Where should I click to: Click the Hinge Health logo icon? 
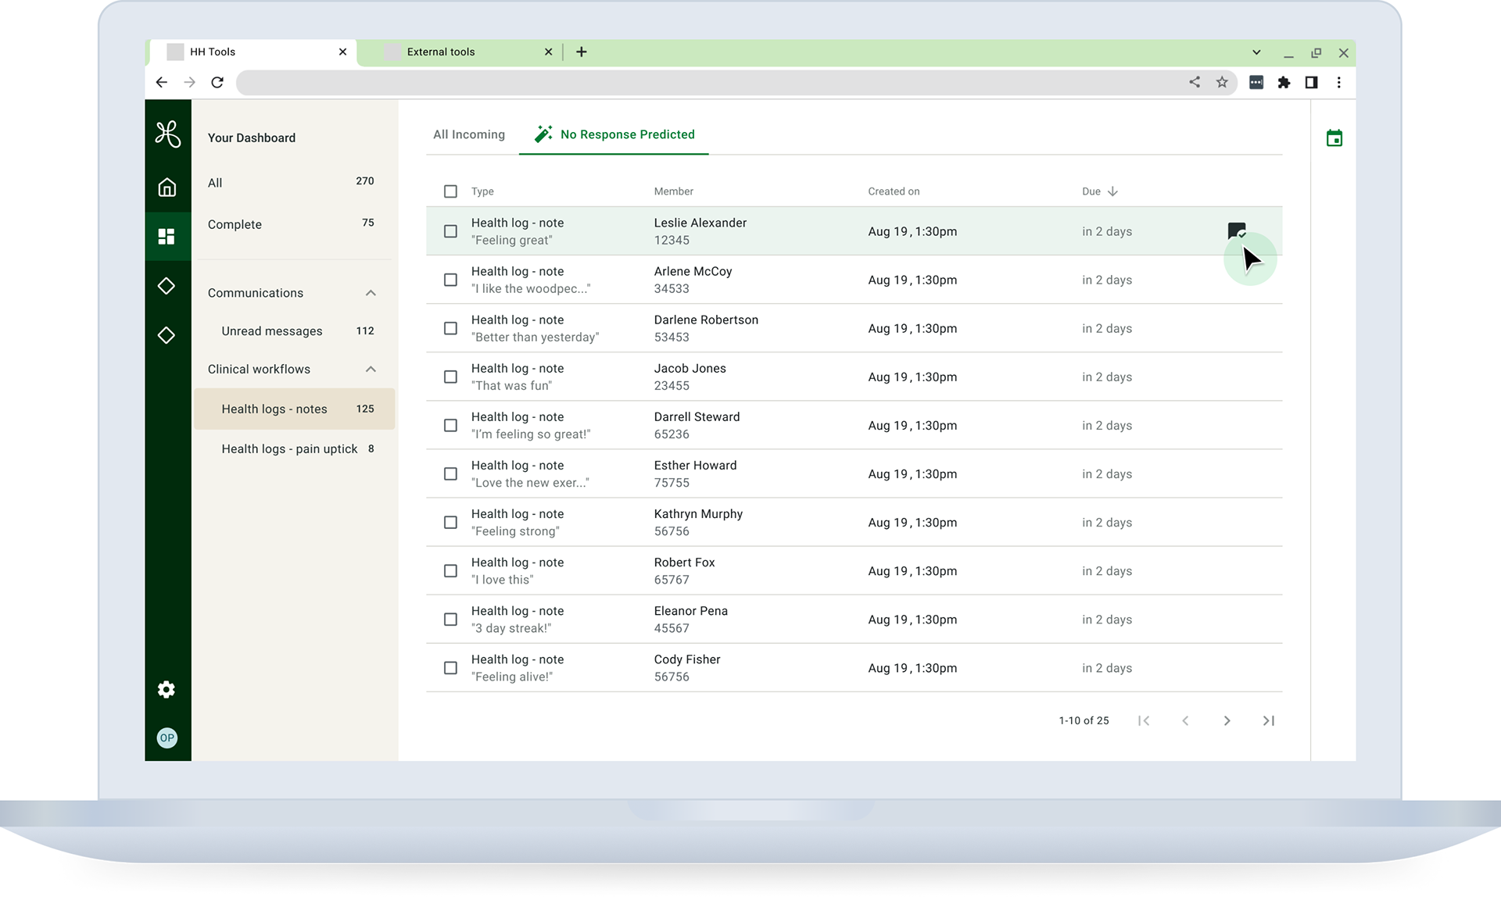(x=167, y=134)
